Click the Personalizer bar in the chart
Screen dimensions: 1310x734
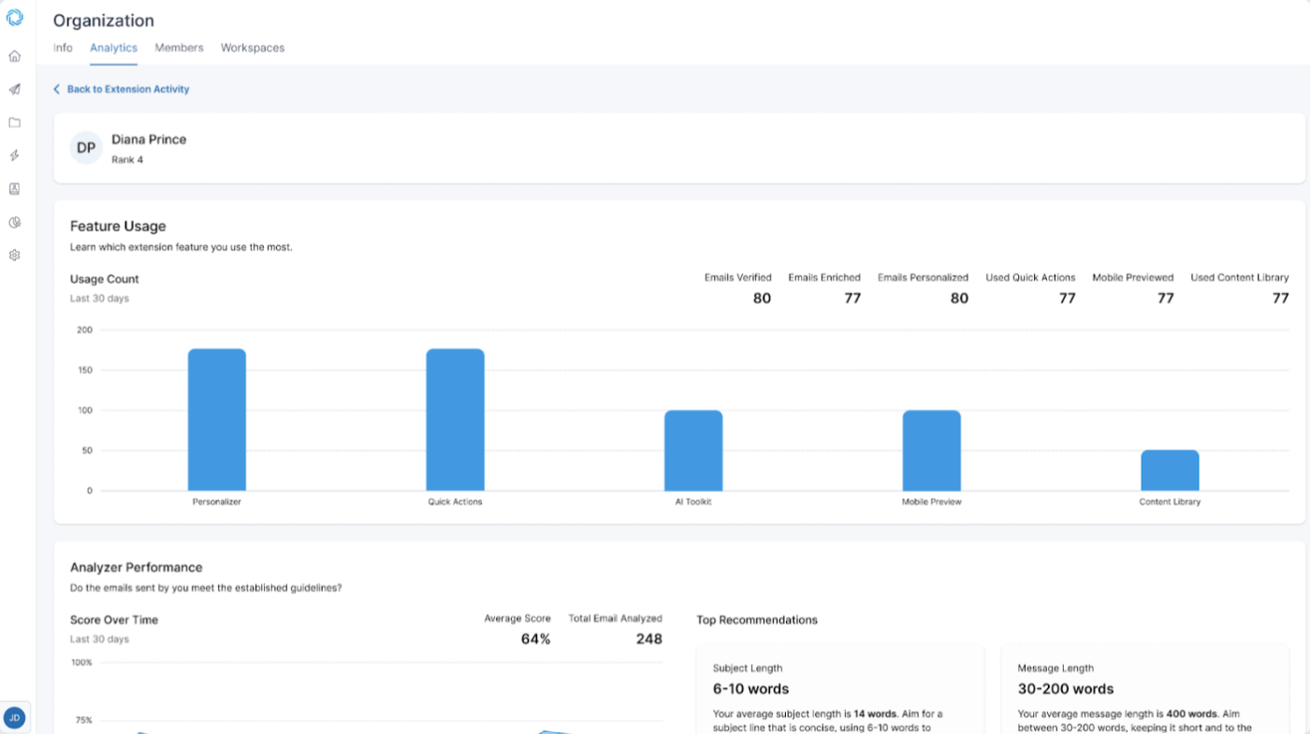coord(217,419)
